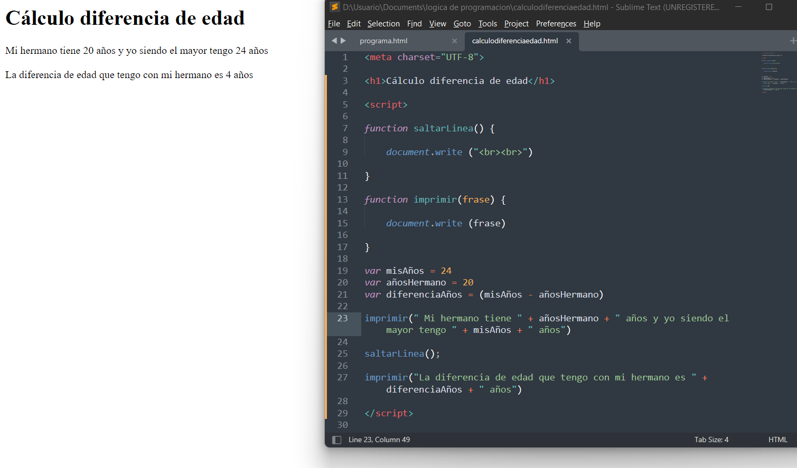
Task: Click the var añosHermano = 20 line
Action: coord(419,282)
